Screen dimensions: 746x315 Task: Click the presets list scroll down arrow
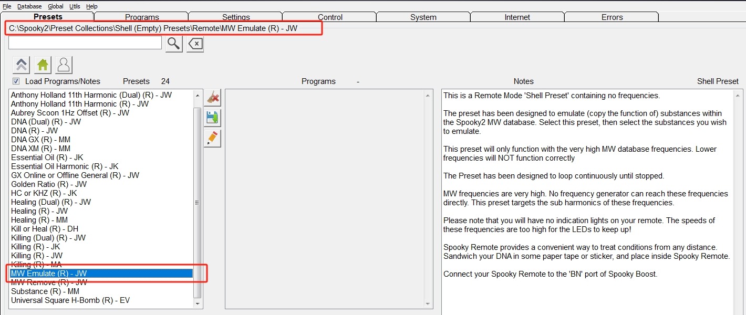198,303
